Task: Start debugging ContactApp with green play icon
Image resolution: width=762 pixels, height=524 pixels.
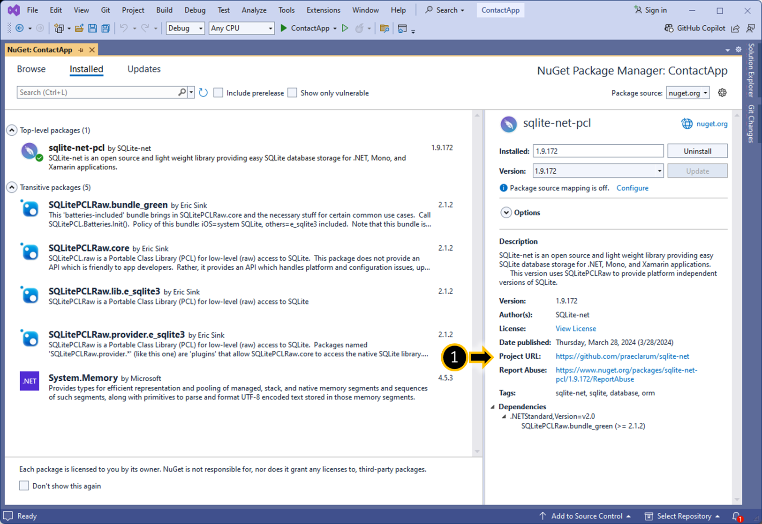Action: coord(284,28)
